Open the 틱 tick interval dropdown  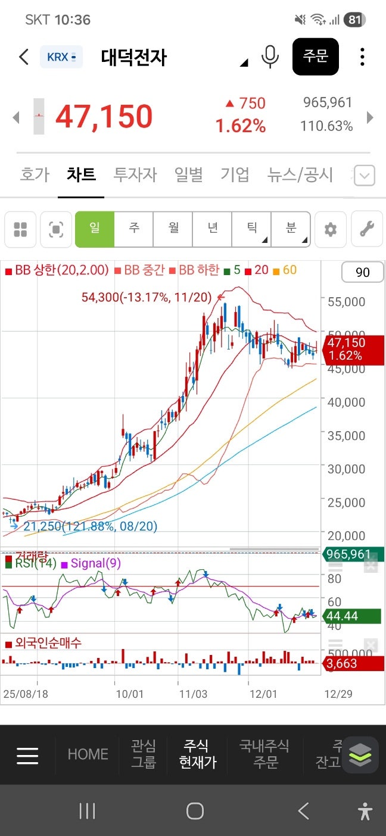[251, 229]
